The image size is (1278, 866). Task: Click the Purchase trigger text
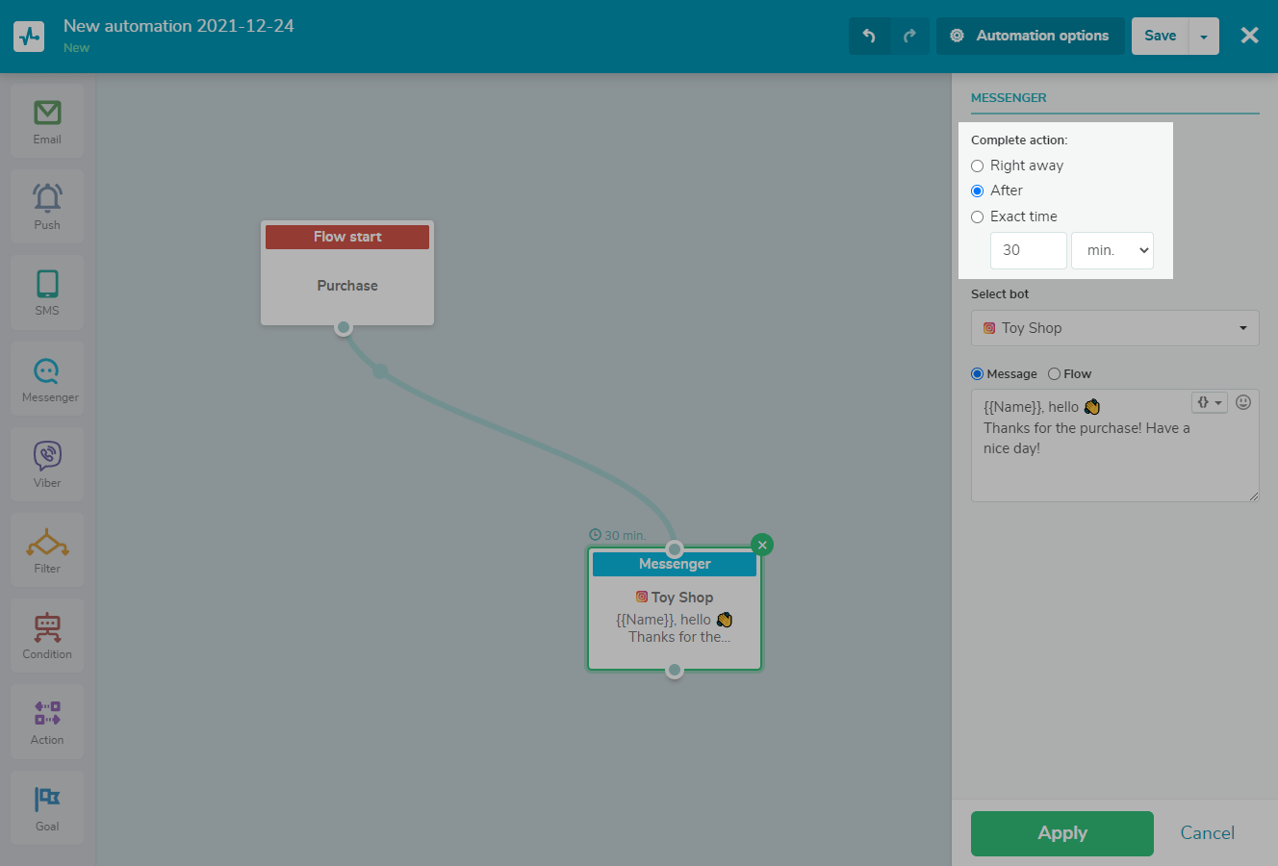pos(347,286)
